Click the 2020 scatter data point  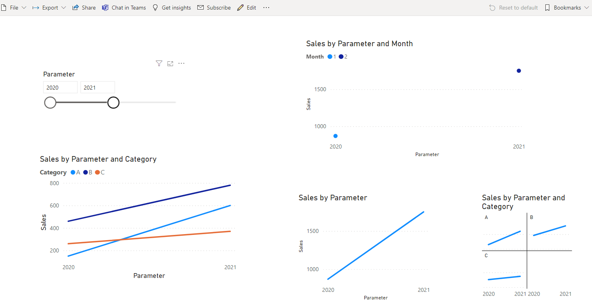(x=335, y=136)
